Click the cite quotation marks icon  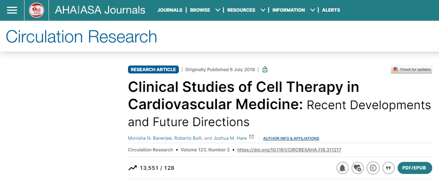click(388, 168)
